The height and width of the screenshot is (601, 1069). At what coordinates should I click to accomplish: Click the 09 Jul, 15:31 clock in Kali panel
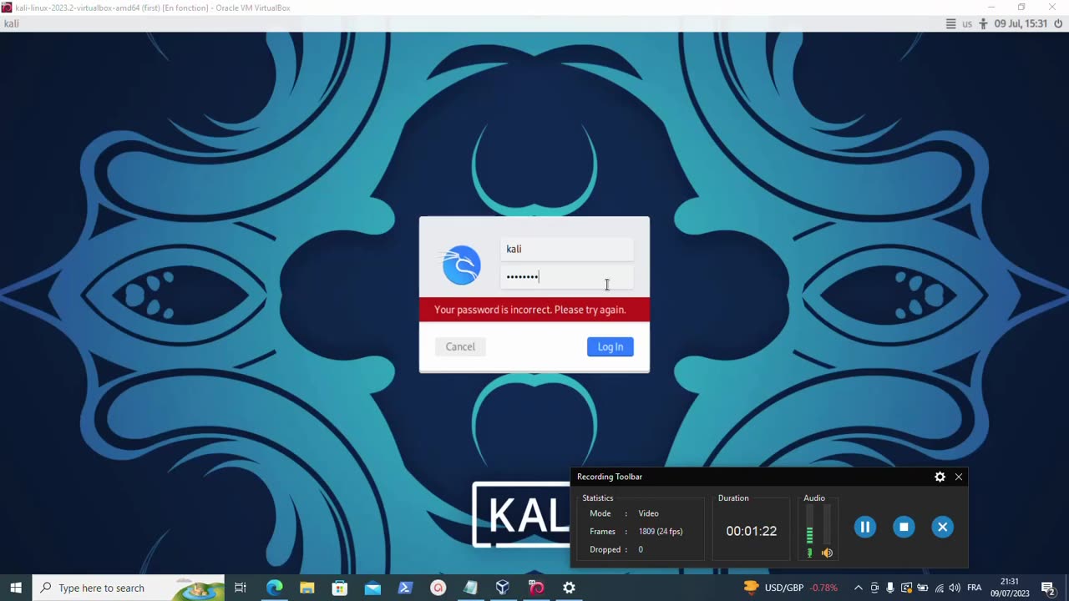[x=1021, y=23]
